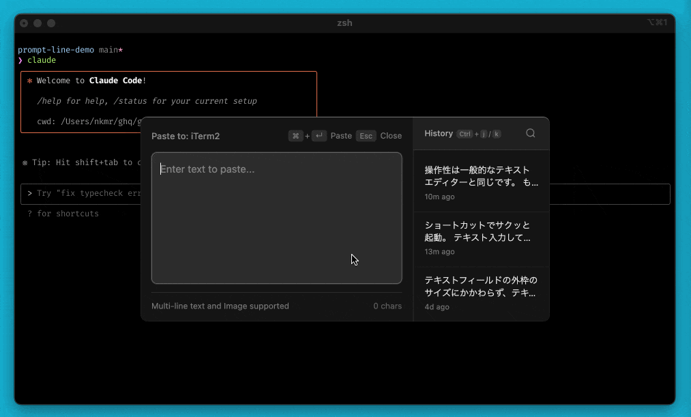Click the terminal window minimize button
The image size is (691, 417).
(38, 23)
